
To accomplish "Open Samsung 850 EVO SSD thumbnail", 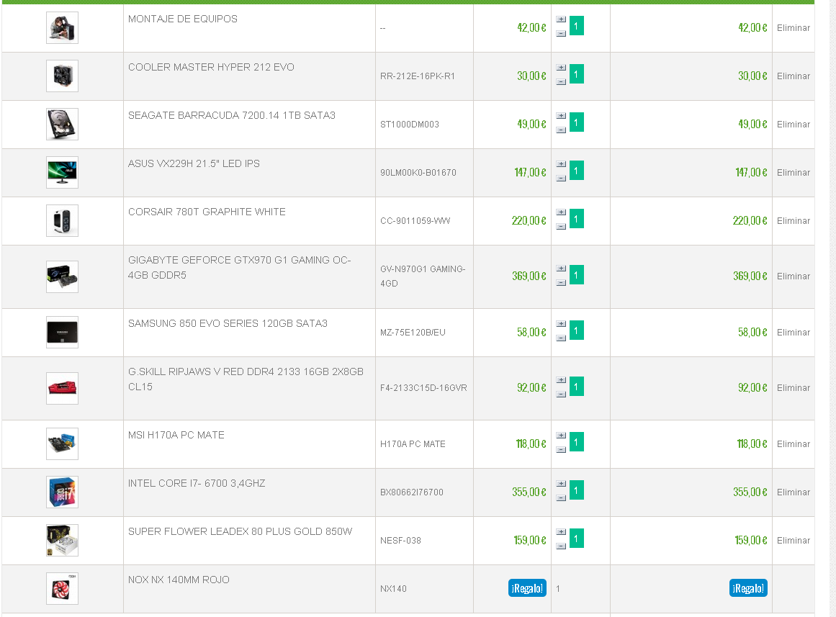I will pos(63,332).
